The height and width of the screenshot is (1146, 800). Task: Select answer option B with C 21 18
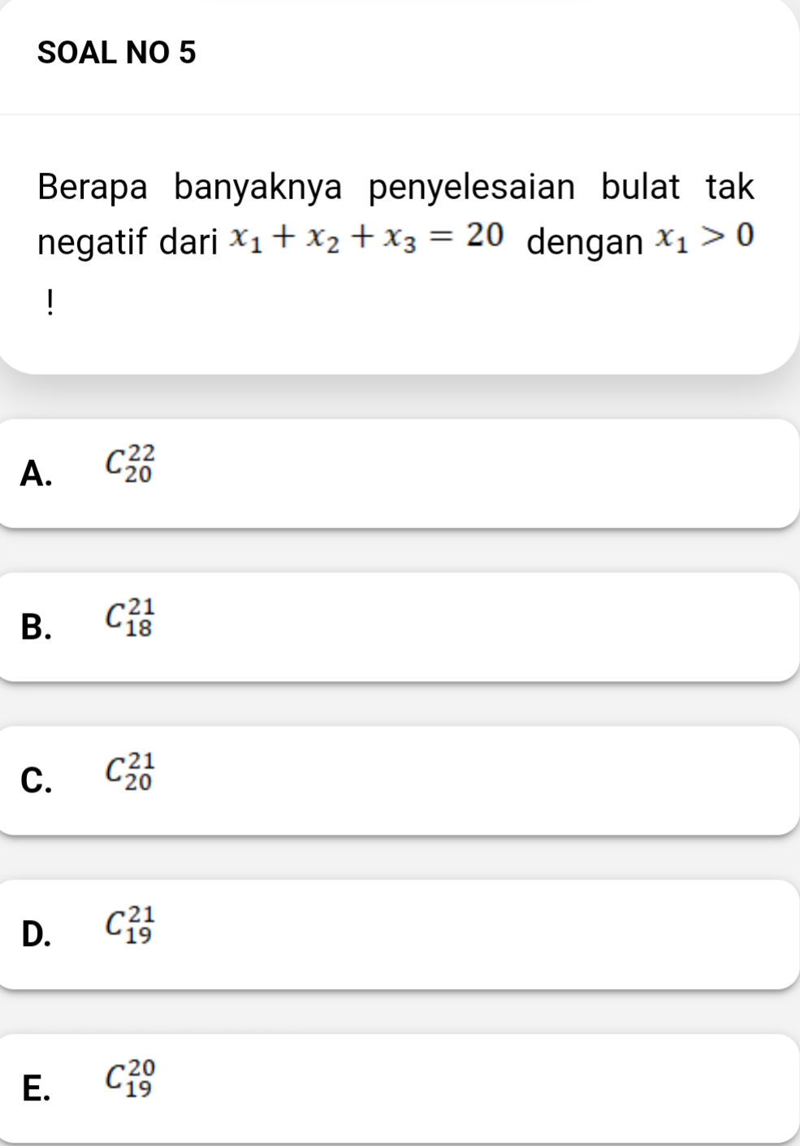tap(398, 624)
